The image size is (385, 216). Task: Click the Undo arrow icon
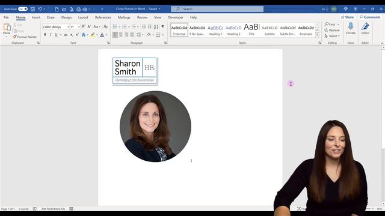[40, 9]
